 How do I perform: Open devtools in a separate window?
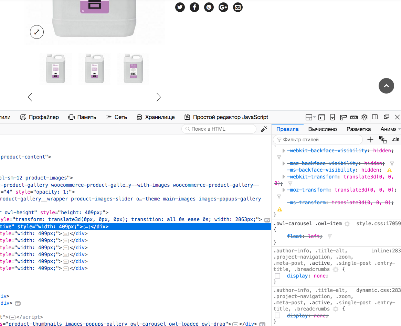tap(387, 117)
